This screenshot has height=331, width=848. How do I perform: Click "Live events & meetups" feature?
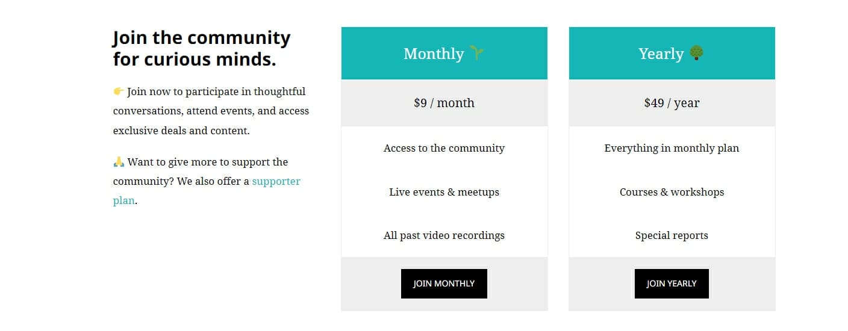click(444, 192)
